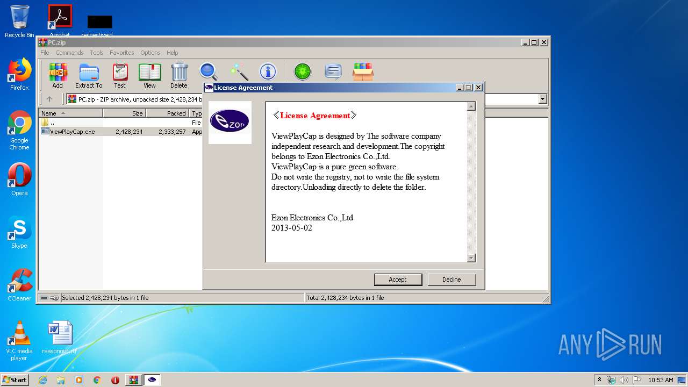Image resolution: width=688 pixels, height=387 pixels.
Task: Open Google Chrome desktop shortcut
Action: pyautogui.click(x=19, y=130)
